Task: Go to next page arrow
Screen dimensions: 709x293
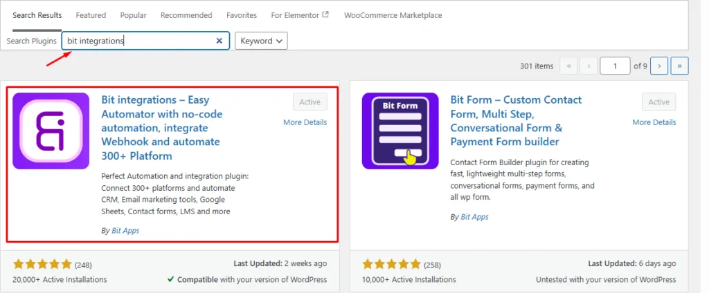Action: [x=659, y=66]
